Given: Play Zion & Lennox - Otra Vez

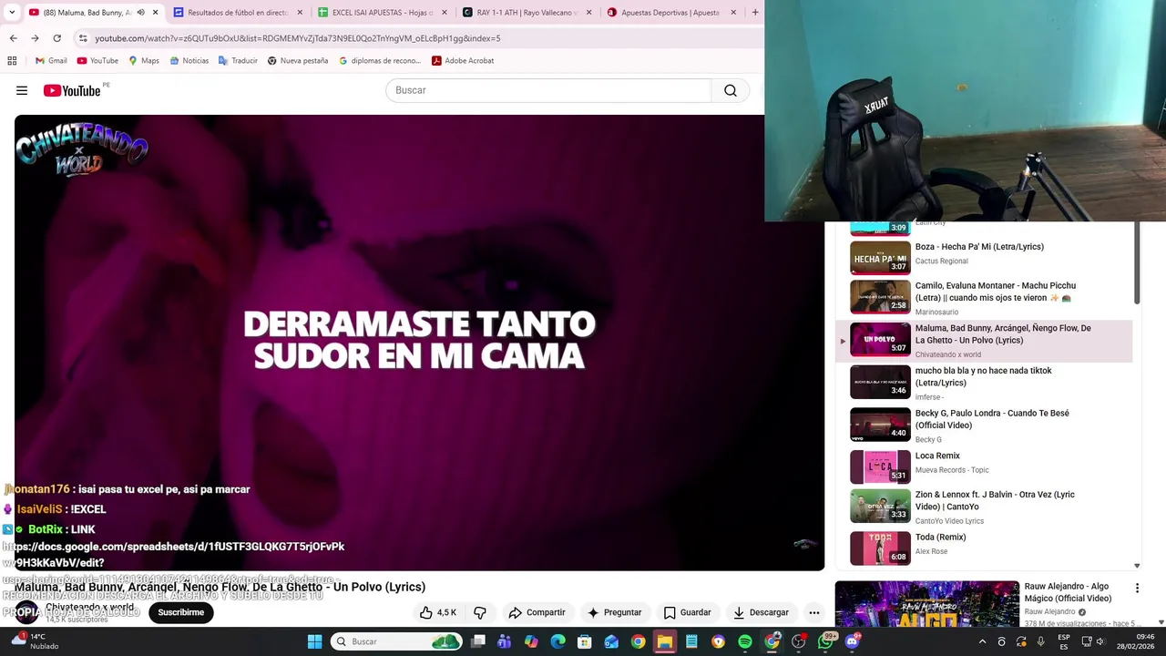Looking at the screenshot, I should point(984,507).
